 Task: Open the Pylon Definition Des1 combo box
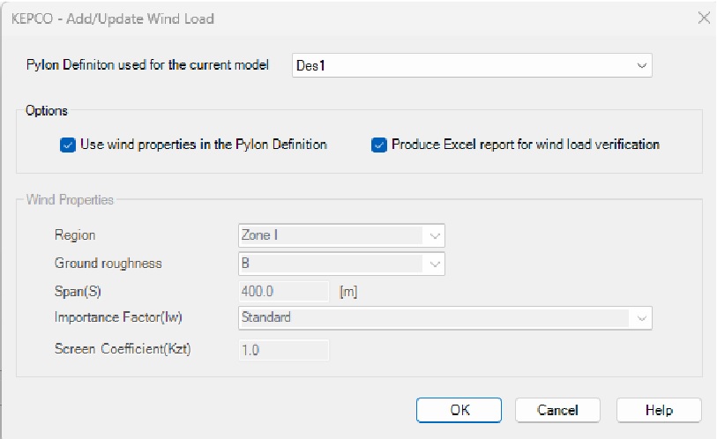tap(459, 65)
